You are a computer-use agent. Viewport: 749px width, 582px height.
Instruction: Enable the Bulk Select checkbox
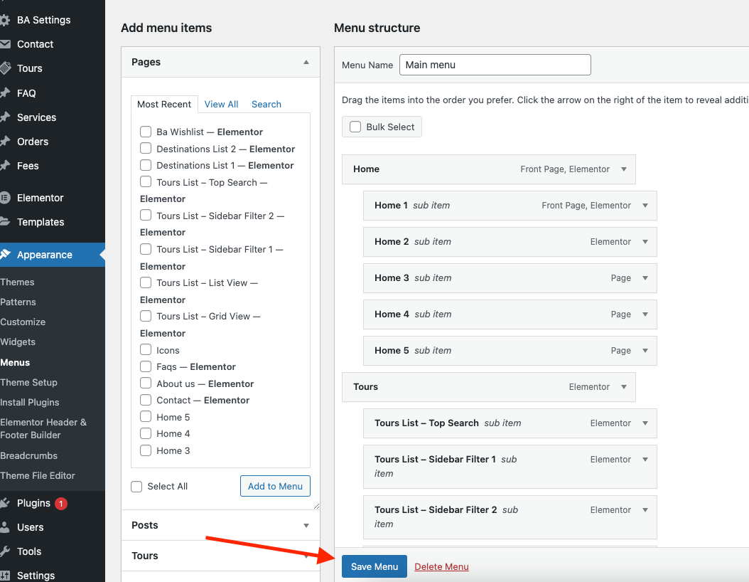point(355,127)
